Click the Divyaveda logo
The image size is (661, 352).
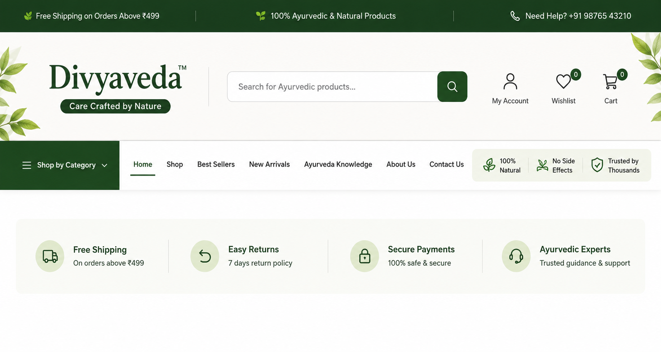[118, 79]
